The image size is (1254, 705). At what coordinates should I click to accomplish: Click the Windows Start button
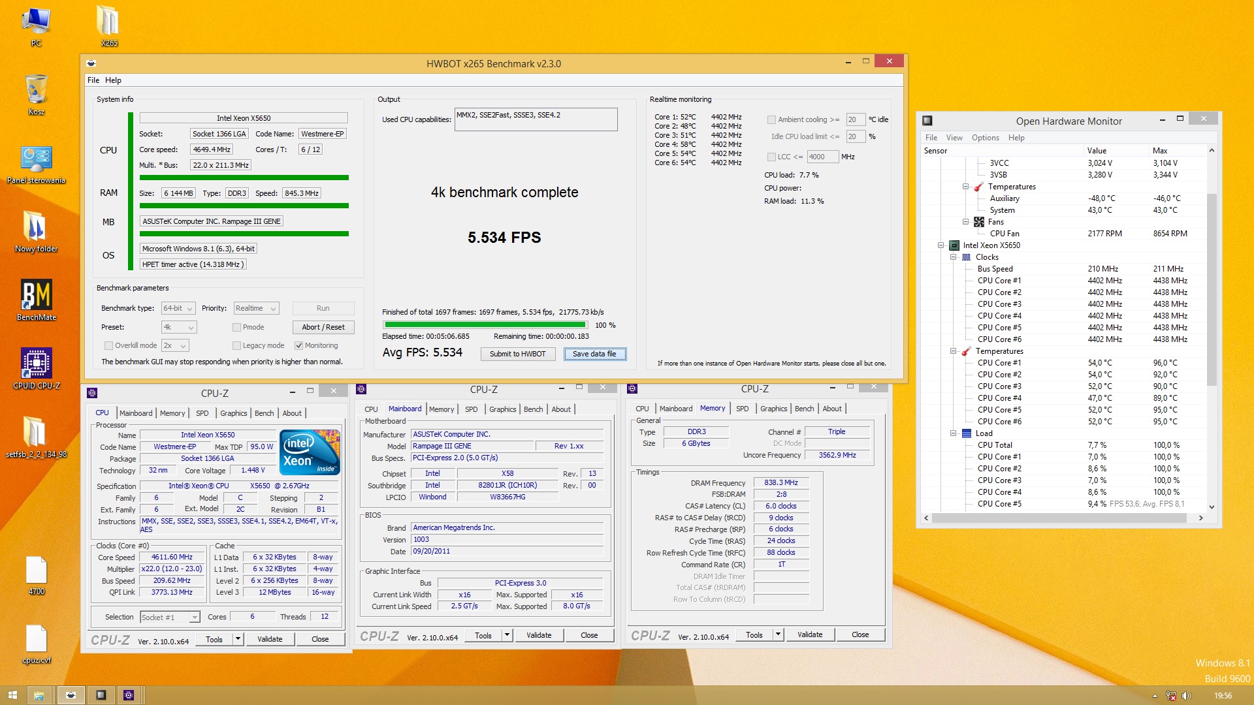(x=12, y=695)
